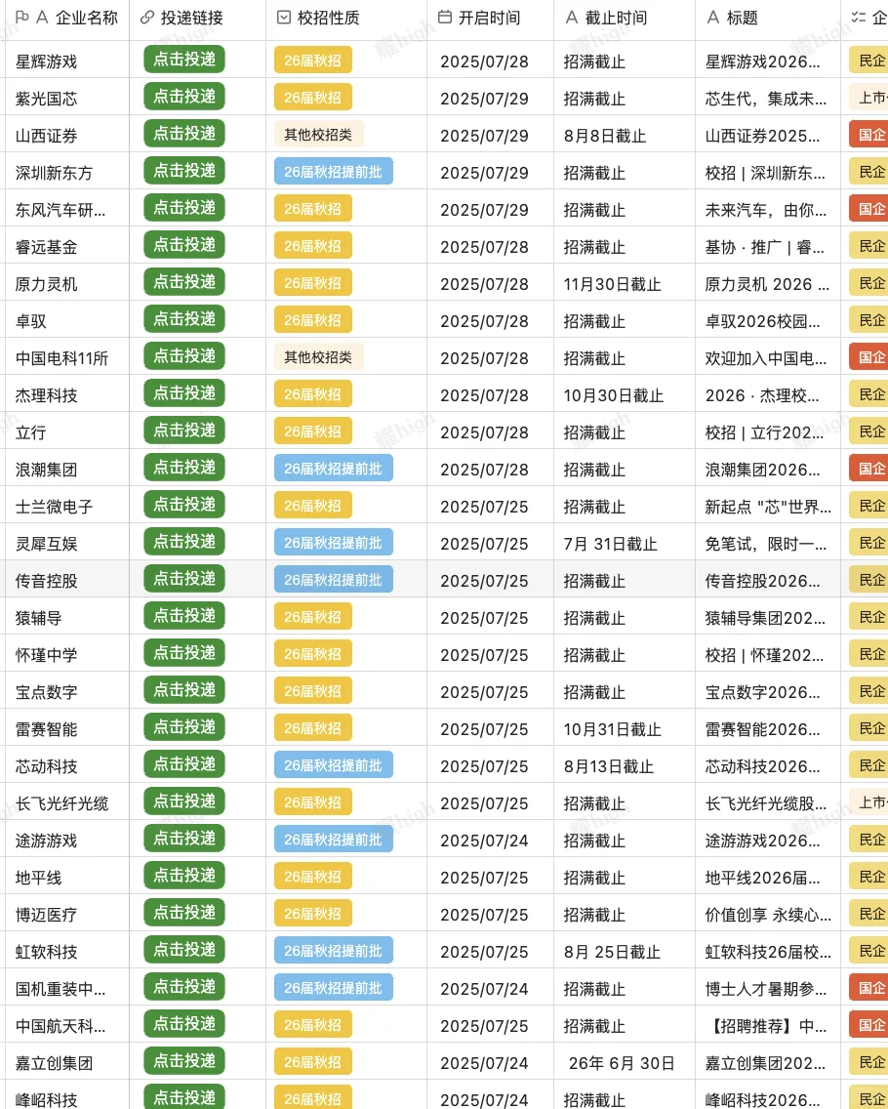Click 点击投递 for 虹软科技
The width and height of the screenshot is (888, 1109).
click(x=183, y=950)
